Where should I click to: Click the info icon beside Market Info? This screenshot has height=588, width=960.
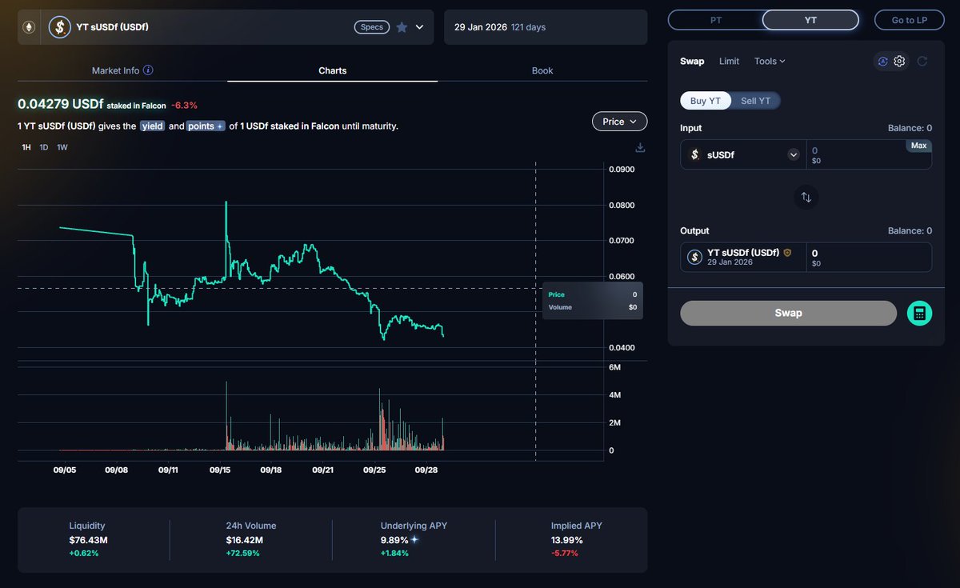point(148,70)
